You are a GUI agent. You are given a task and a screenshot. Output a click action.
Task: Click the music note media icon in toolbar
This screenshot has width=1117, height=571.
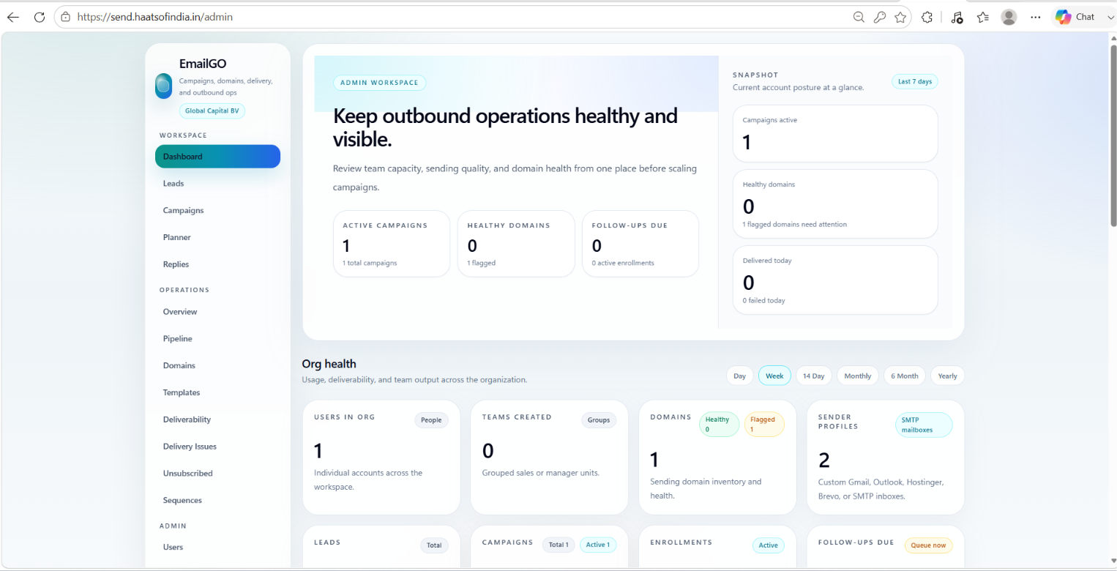coord(957,17)
